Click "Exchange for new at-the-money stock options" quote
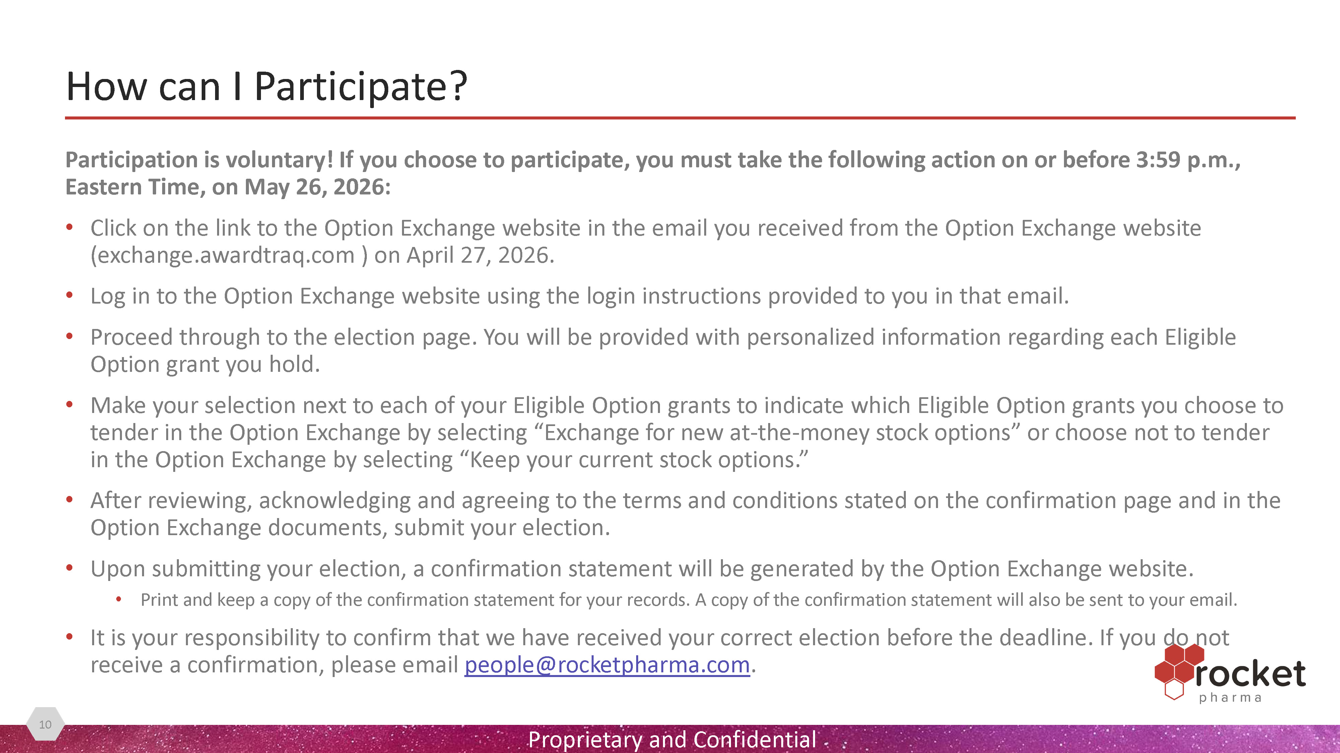Viewport: 1340px width, 753px height. (778, 433)
